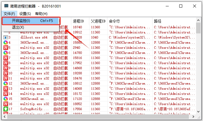Click the N icon in row 9
The height and width of the screenshot is (121, 203).
click(x=6, y=68)
